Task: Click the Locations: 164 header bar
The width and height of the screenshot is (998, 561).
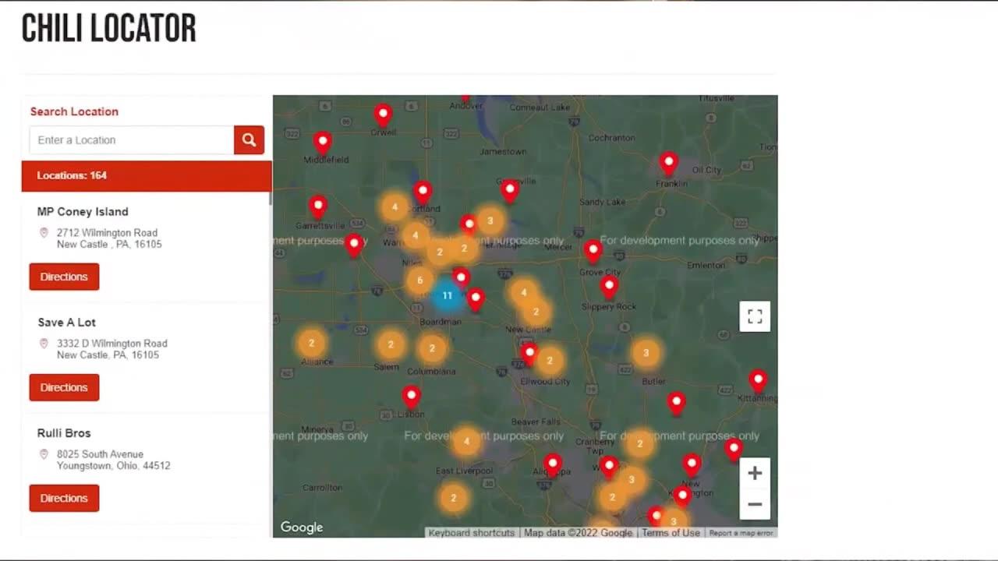Action: [x=147, y=176]
